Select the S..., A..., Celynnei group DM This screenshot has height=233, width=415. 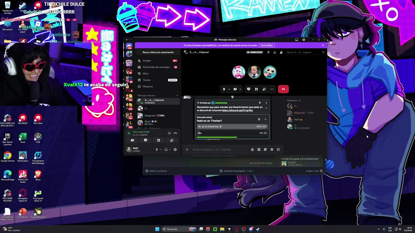point(158,101)
